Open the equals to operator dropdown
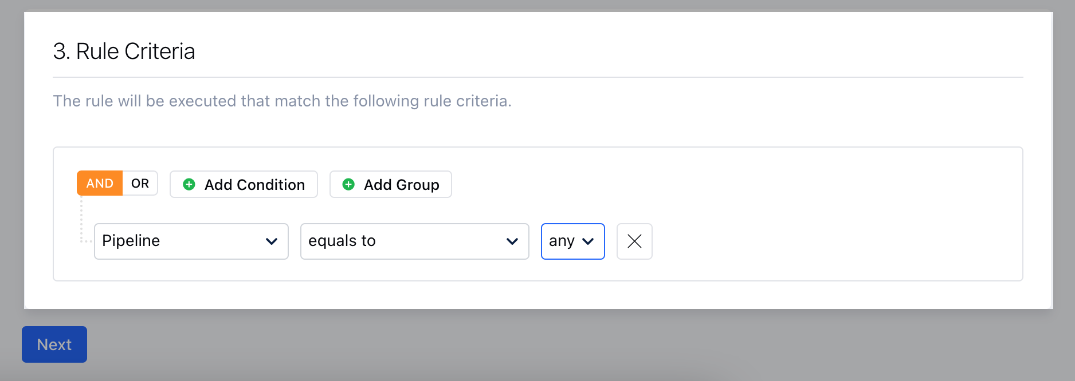This screenshot has height=381, width=1075. (415, 241)
